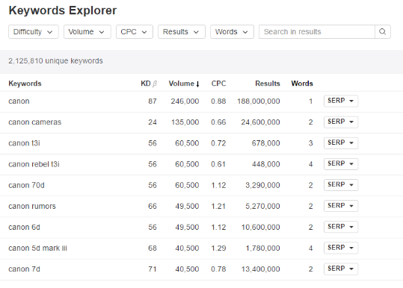This screenshot has height=288, width=403.
Task: Click the canon 7d keyword
Action: tap(24, 269)
